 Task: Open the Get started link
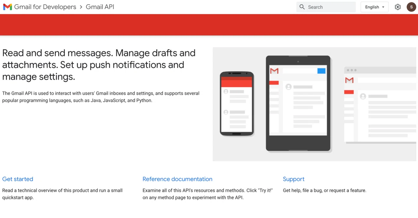18,179
